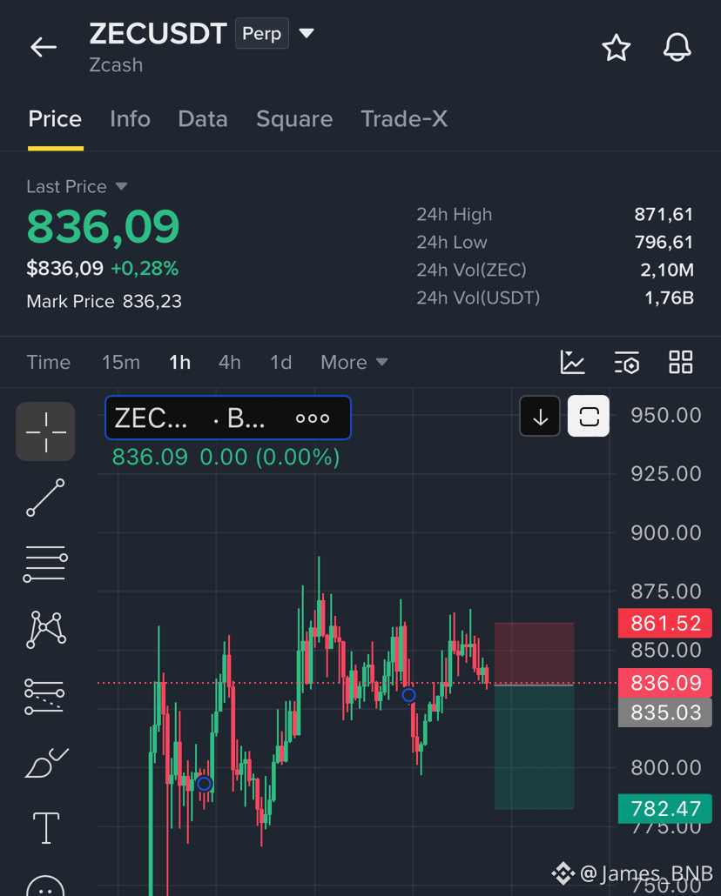Add ZECUSDT to favorites with star icon
This screenshot has width=721, height=896.
tap(617, 48)
